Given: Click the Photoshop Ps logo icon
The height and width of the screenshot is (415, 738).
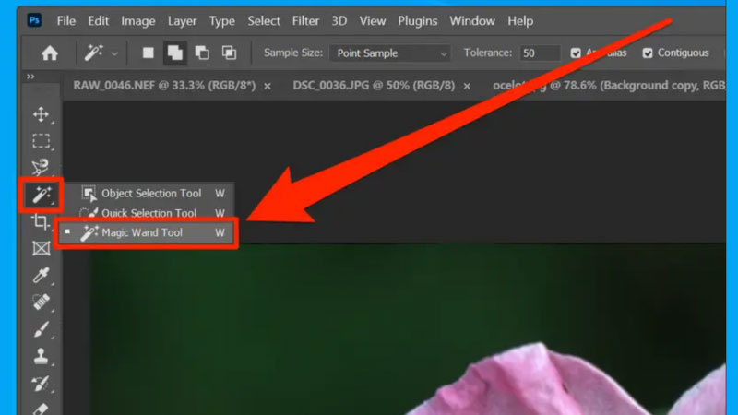Looking at the screenshot, I should tap(34, 20).
